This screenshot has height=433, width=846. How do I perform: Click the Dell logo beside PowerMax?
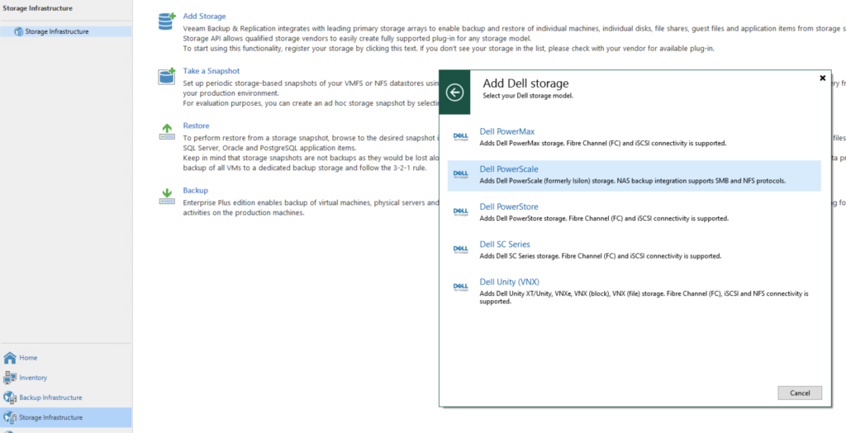[x=462, y=137]
